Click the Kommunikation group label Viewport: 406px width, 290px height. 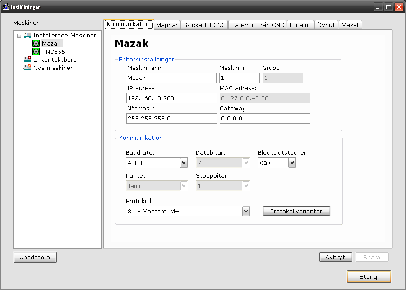pyautogui.click(x=141, y=138)
